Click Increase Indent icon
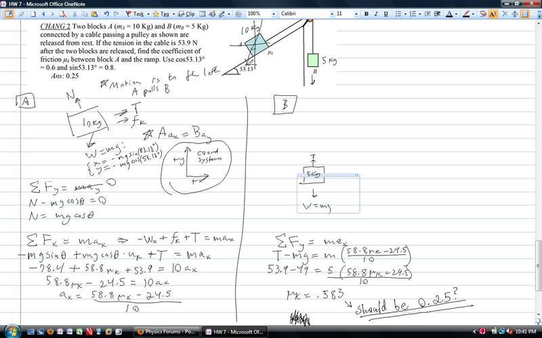Image resolution: width=542 pixels, height=338 pixels. (x=437, y=14)
